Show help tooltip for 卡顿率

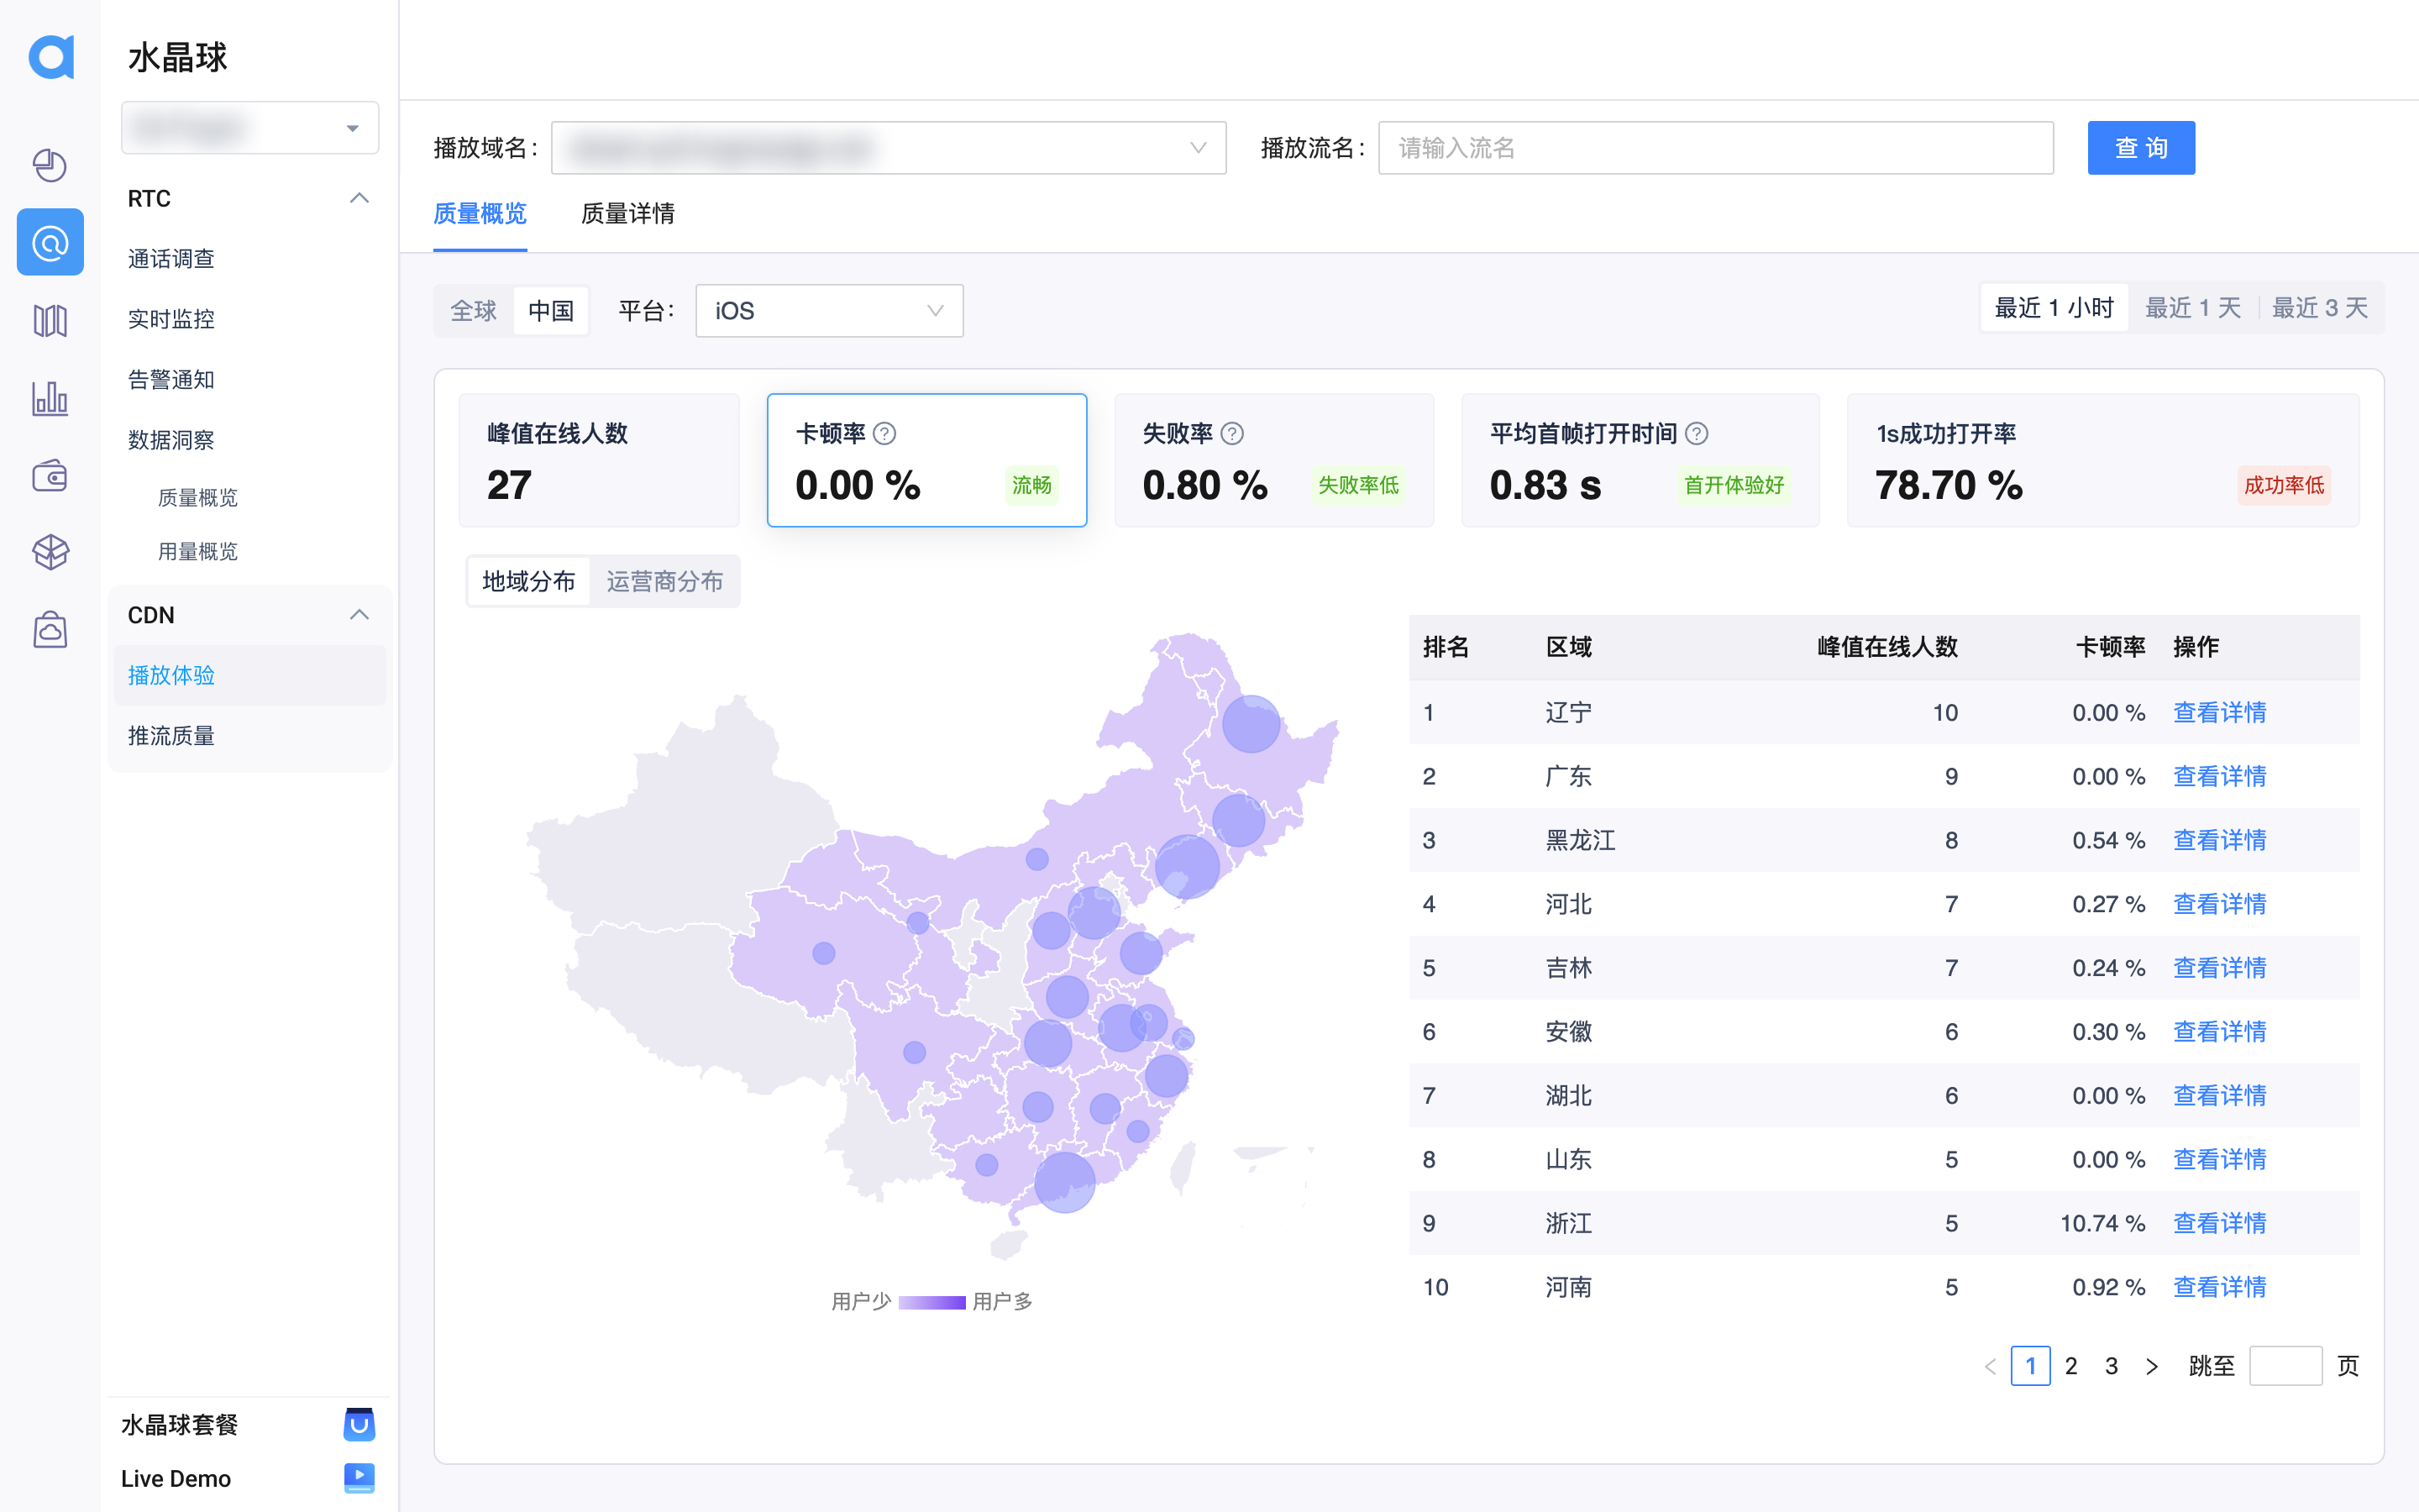coord(884,433)
